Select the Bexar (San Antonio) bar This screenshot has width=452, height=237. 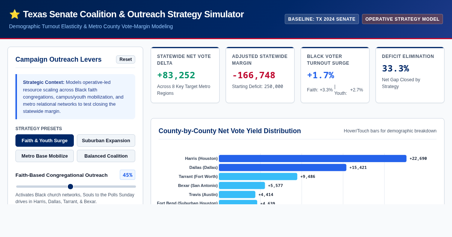pos(242,185)
